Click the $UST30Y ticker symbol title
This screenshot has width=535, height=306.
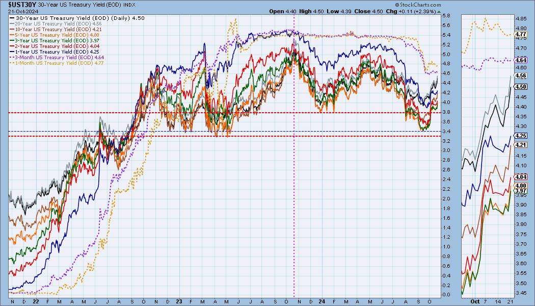point(22,5)
